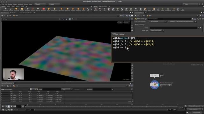Stop timeline playback
The image size is (204, 114).
[x=9, y=106]
